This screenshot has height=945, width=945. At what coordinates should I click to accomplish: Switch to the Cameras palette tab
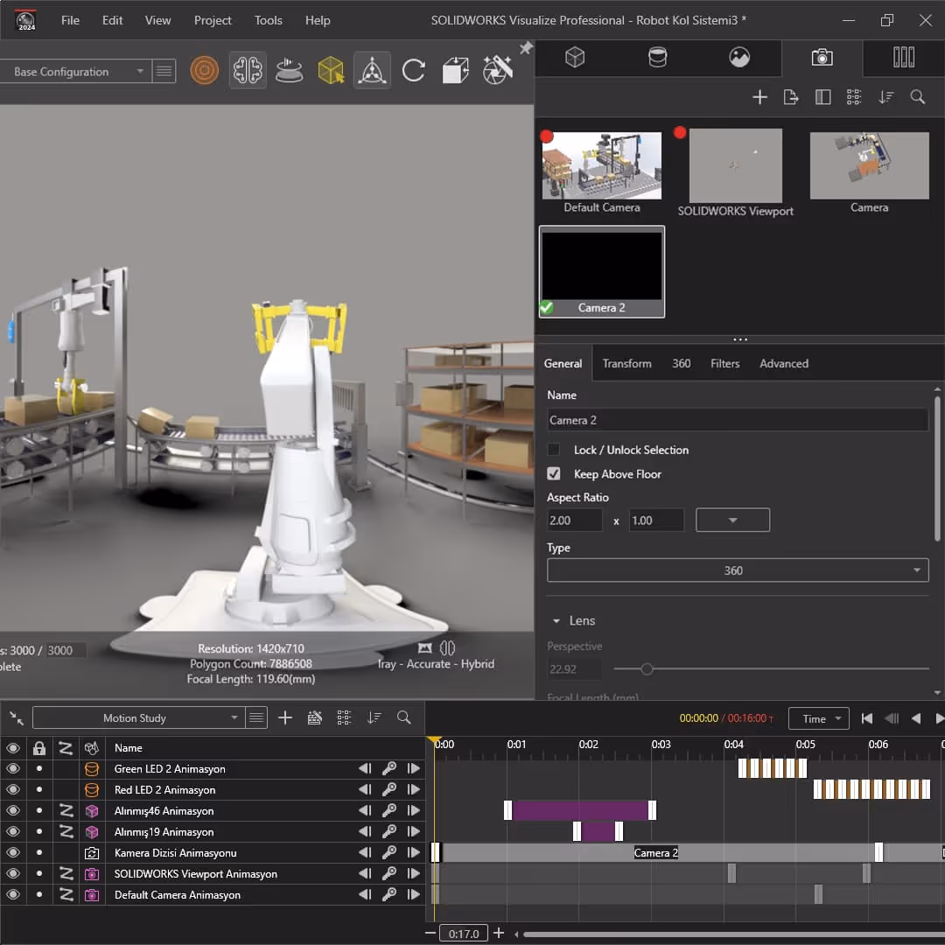(x=822, y=58)
